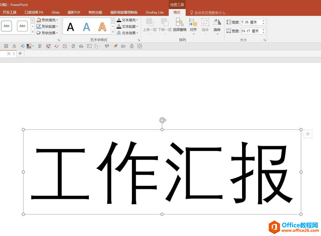The width and height of the screenshot is (321, 236).
Task: Apply the blue WordArt style A
Action: point(86,27)
